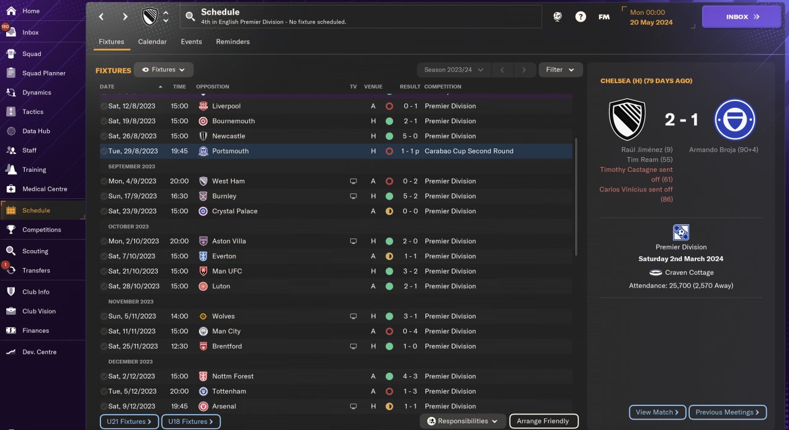The image size is (789, 430).
Task: Open the Tactics sidebar section
Action: [x=33, y=112]
